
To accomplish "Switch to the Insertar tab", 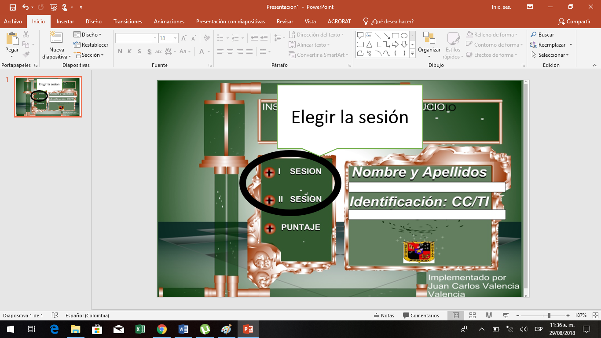I will [x=65, y=22].
